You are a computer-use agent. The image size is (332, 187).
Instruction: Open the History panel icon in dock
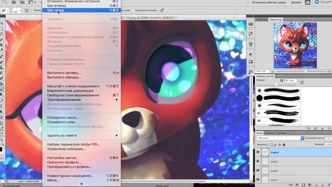coord(251,34)
